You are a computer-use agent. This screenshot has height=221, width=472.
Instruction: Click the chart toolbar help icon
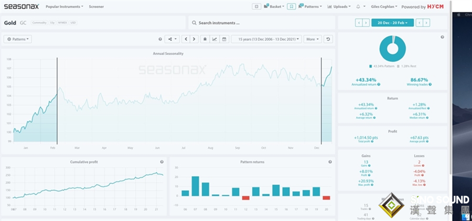(x=160, y=39)
